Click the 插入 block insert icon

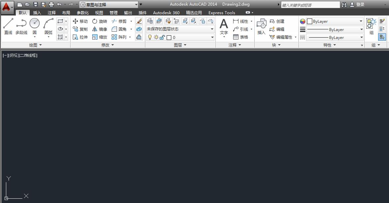pyautogui.click(x=261, y=26)
